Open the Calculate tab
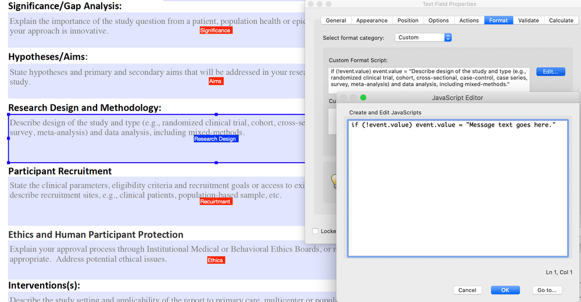The height and width of the screenshot is (302, 581). 561,20
